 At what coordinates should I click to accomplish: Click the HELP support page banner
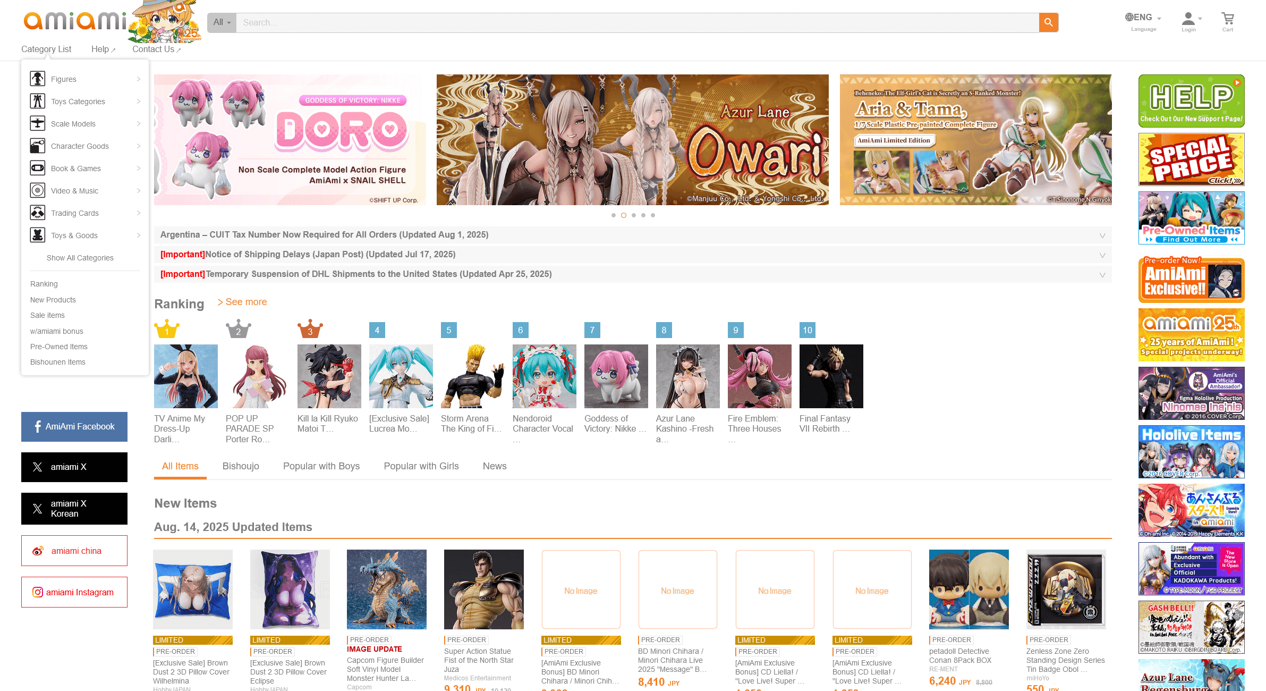[1192, 101]
